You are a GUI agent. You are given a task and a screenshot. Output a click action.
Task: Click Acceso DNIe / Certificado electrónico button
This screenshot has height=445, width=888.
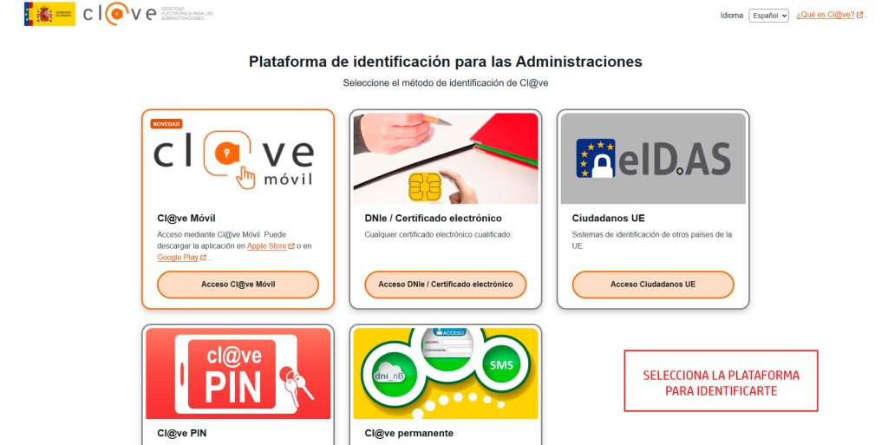(446, 285)
